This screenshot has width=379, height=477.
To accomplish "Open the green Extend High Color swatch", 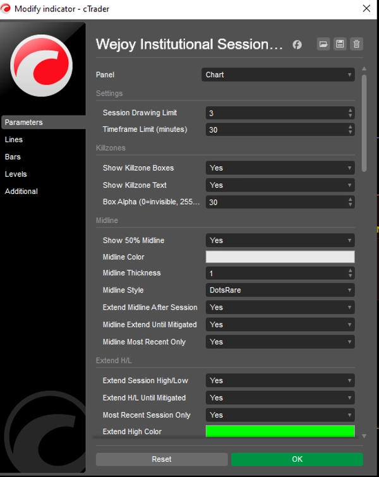I will coord(280,432).
